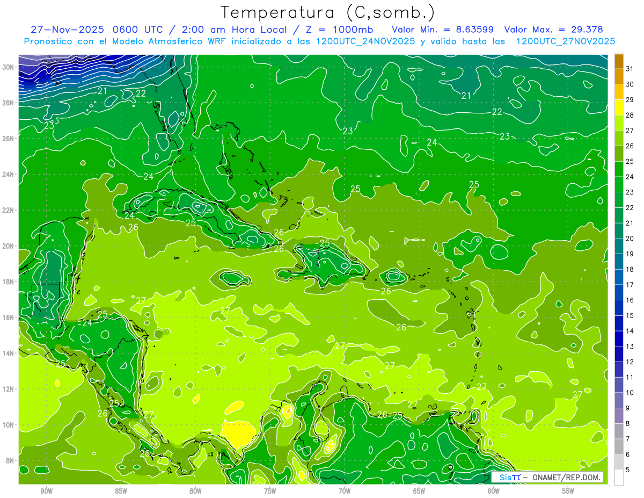Click the yellow swatch between 28 and 29 on scale

point(619,107)
